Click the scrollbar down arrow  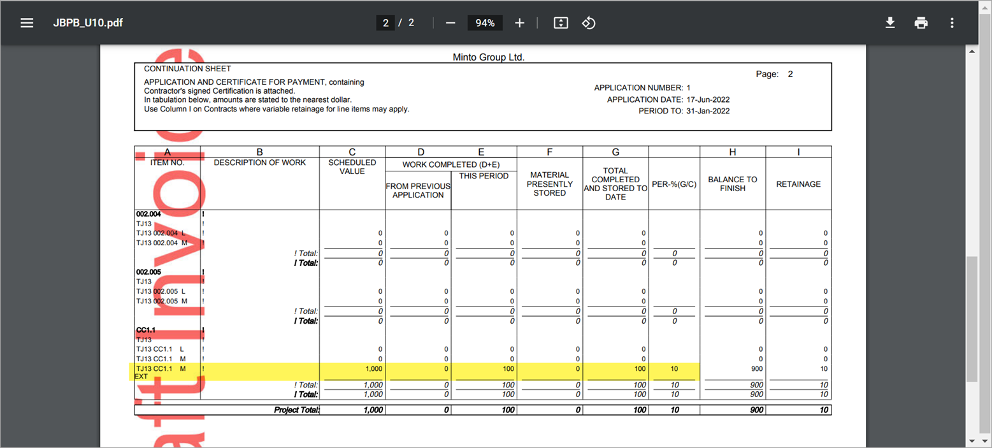972,440
